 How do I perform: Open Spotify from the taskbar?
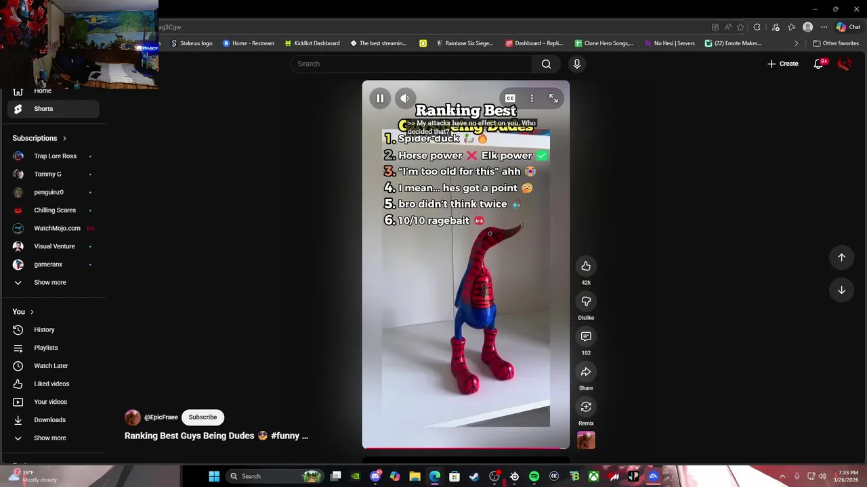[x=534, y=476]
